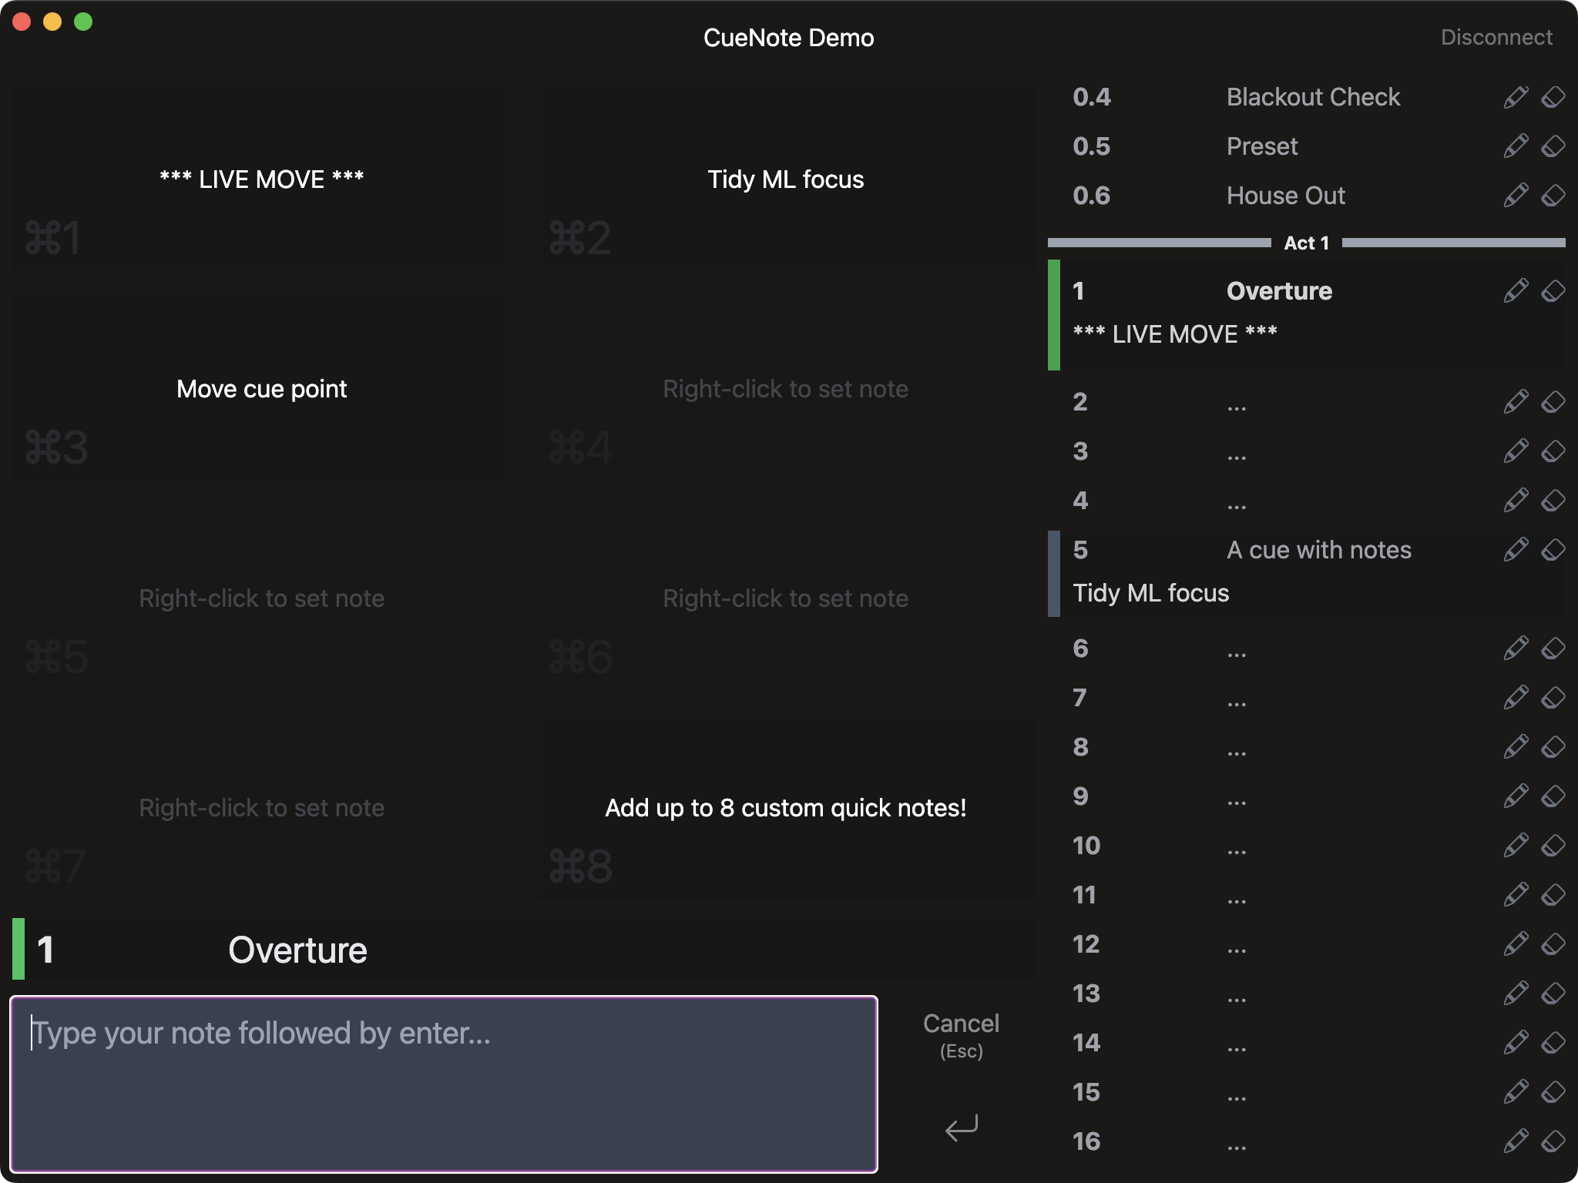Screen dimensions: 1578x1183
Task: Edit the 'A cue with notes' entry
Action: 1516,550
